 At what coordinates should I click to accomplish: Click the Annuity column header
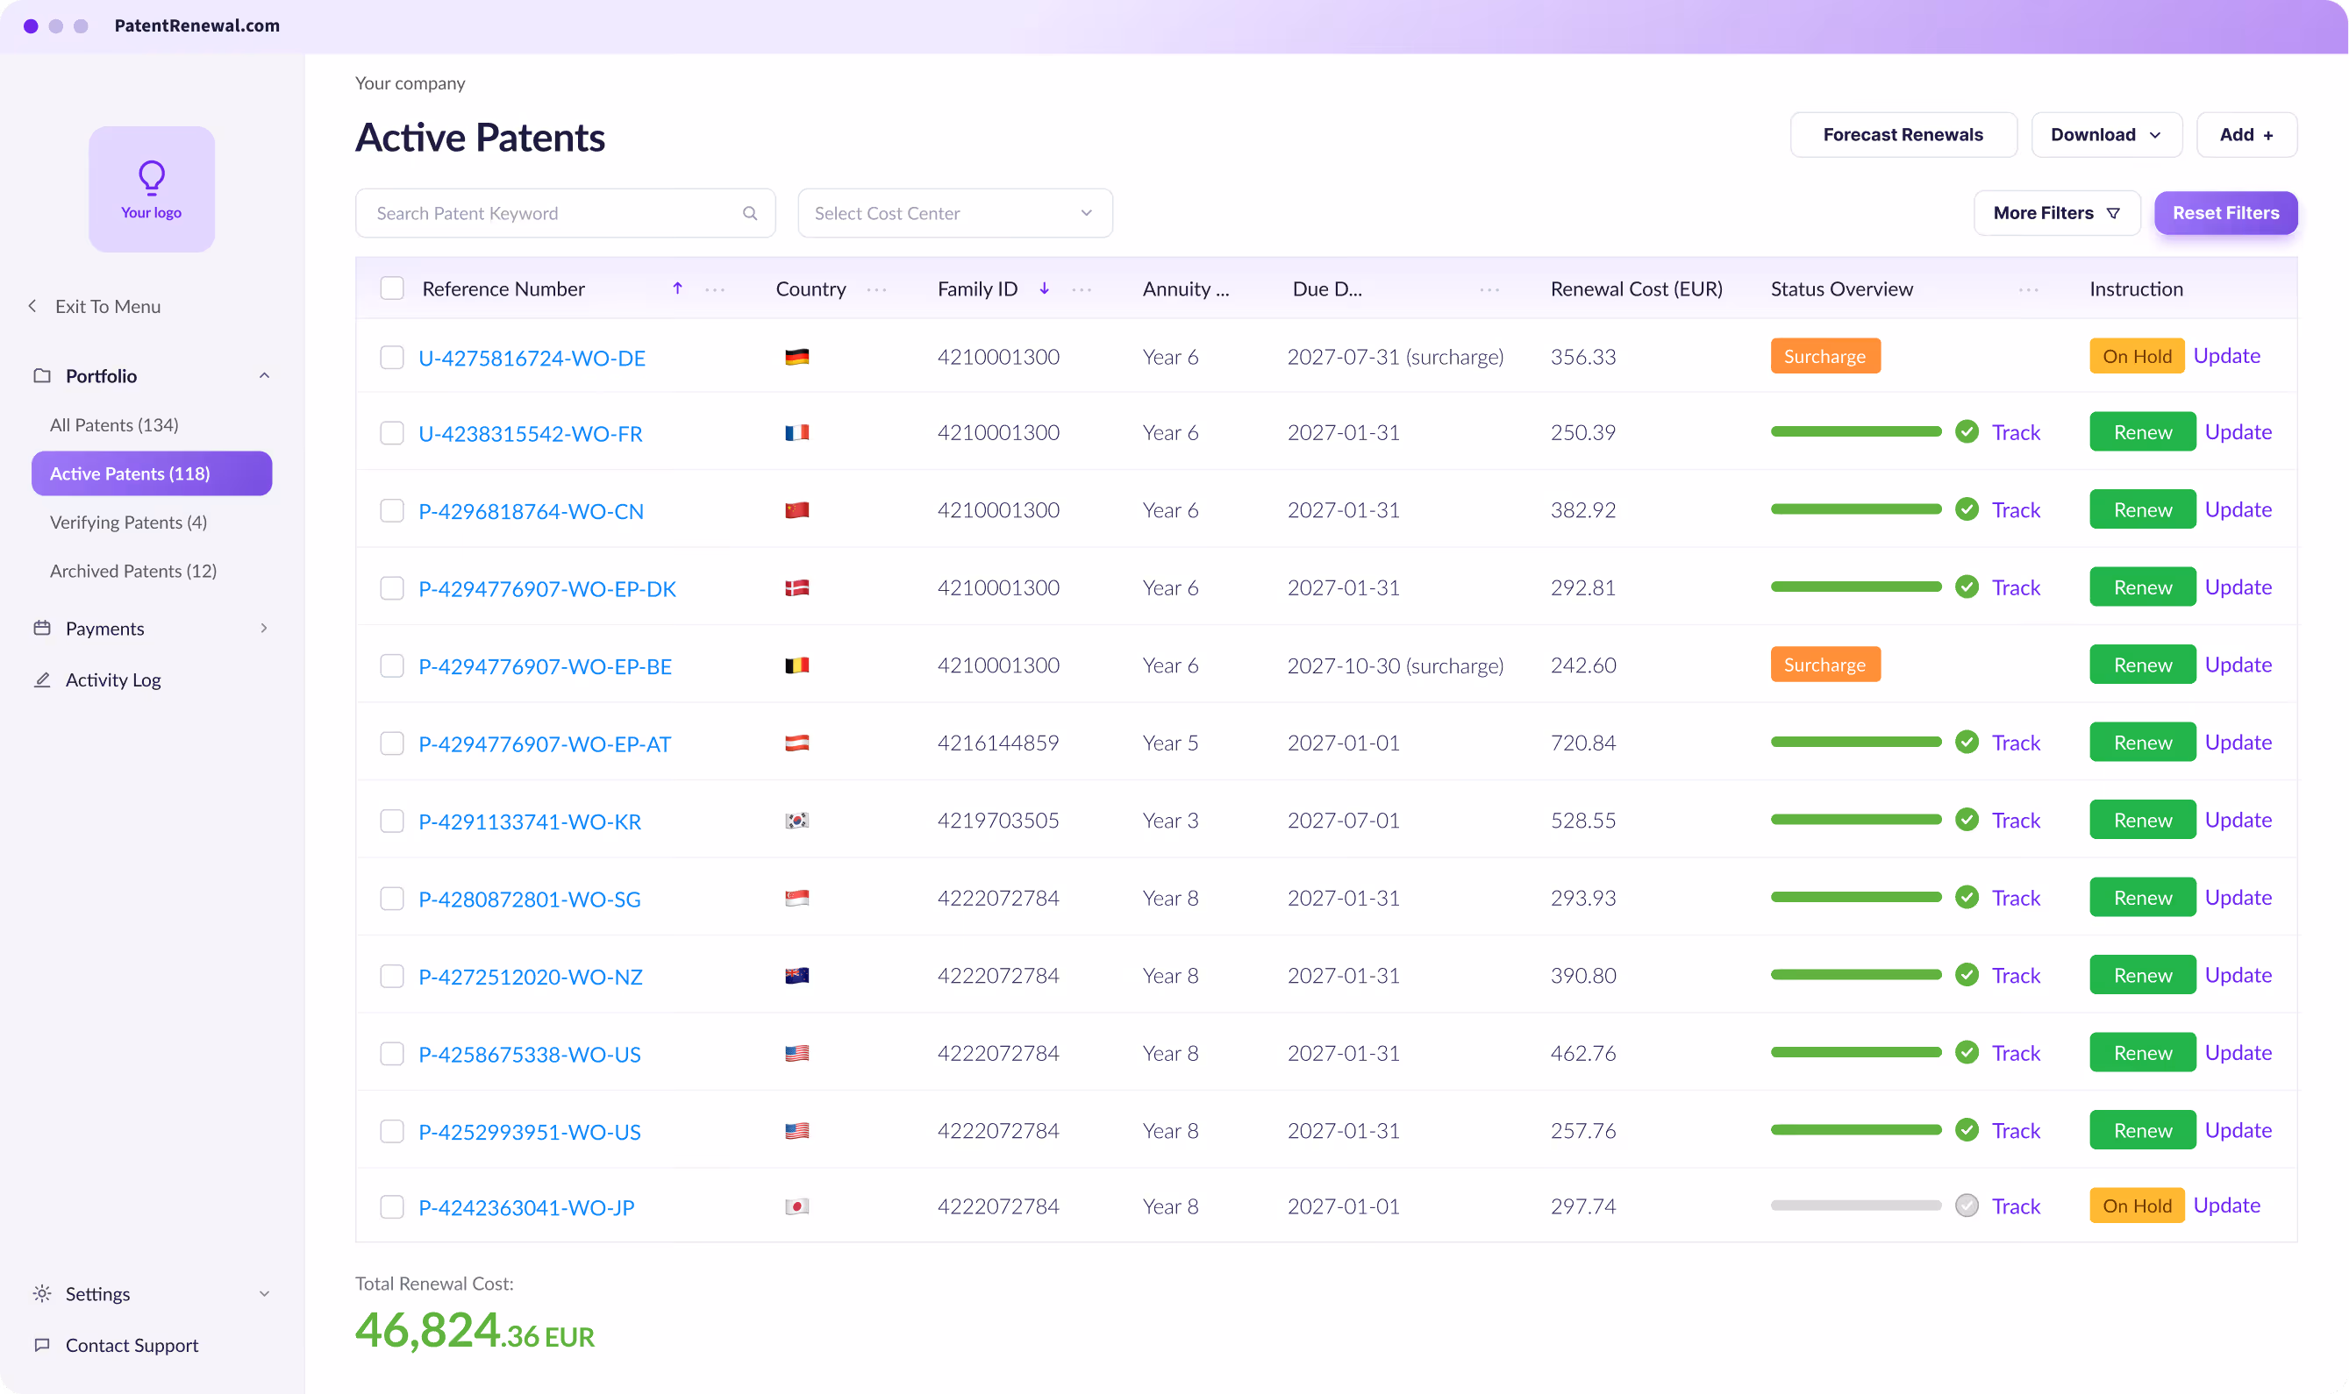[x=1185, y=288]
